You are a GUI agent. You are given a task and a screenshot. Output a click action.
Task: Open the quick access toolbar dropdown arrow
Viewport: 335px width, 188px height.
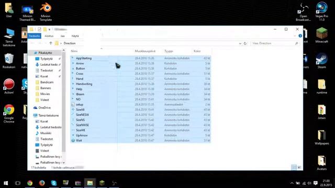[x=49, y=29]
